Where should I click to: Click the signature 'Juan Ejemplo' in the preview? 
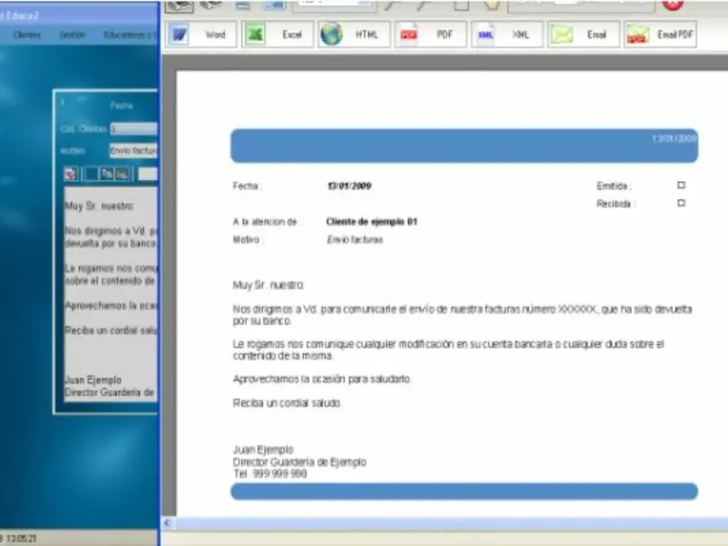coord(263,450)
